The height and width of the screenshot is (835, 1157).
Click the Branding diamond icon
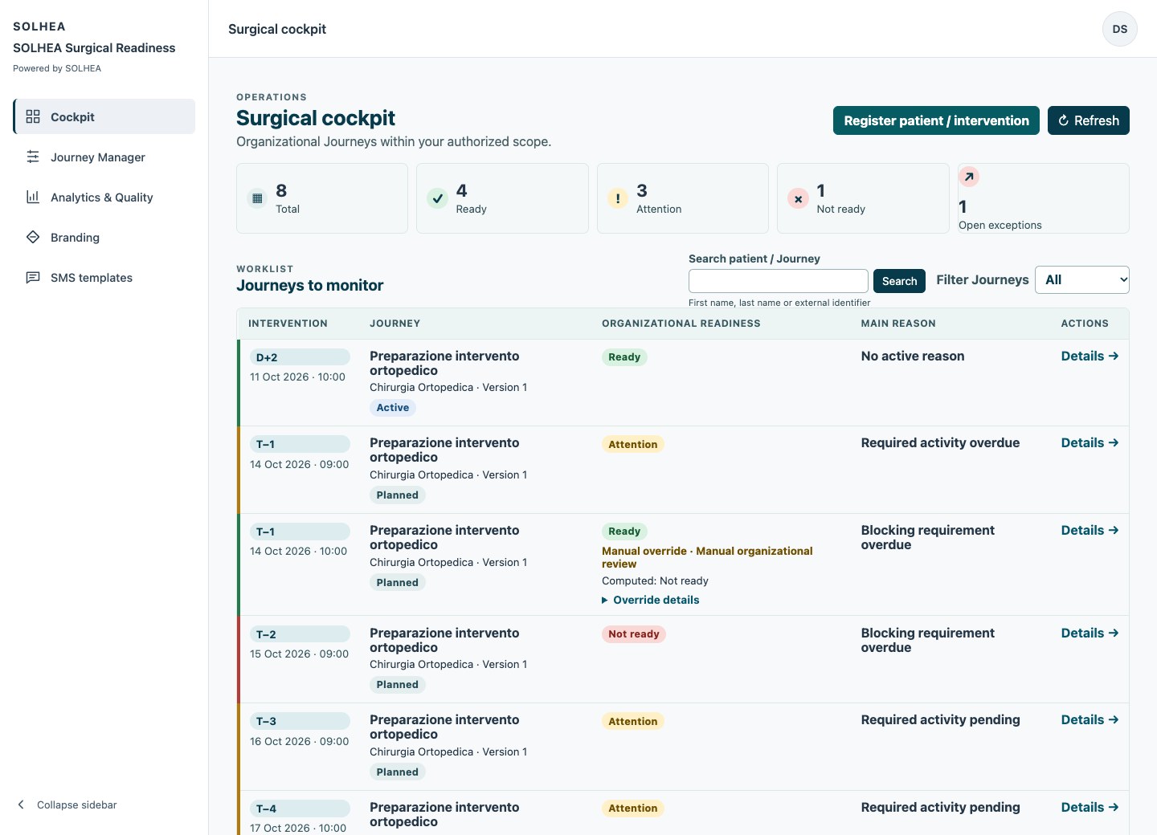click(33, 237)
